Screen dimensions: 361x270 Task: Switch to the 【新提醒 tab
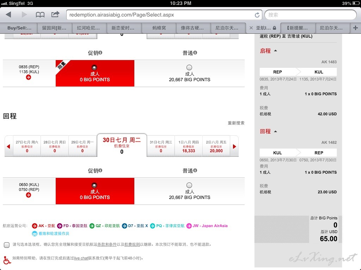point(297,28)
